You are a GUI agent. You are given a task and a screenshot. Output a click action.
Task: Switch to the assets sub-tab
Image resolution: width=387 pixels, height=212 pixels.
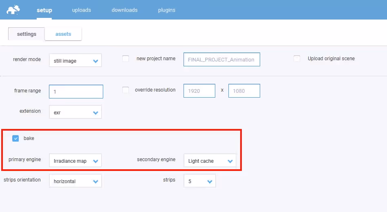point(63,34)
